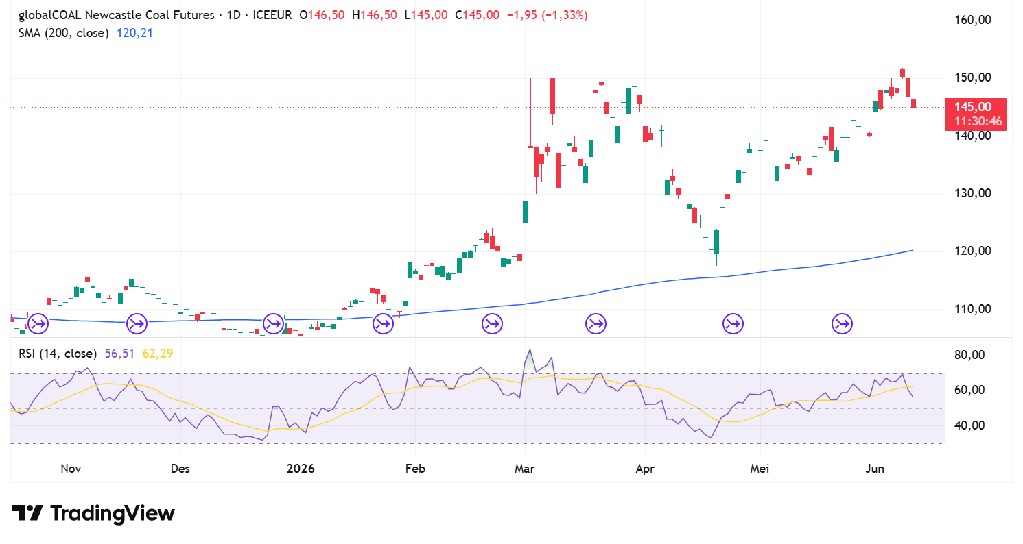Click the rollover marker between Nov and Des

pyautogui.click(x=136, y=323)
